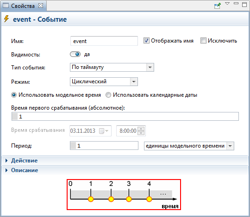Click the lightning bolt event icon
Image resolution: width=250 pixels, height=217 pixels.
coord(6,19)
